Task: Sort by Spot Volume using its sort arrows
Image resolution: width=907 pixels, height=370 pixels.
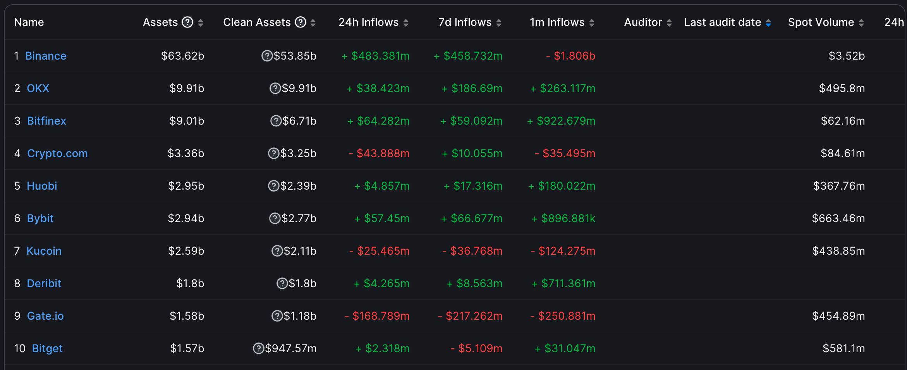Action: (861, 23)
